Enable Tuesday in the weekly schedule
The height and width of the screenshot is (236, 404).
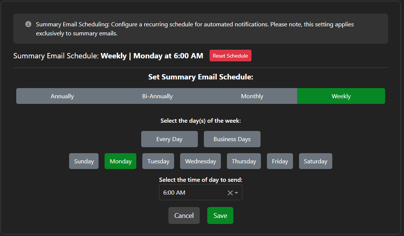tap(158, 161)
